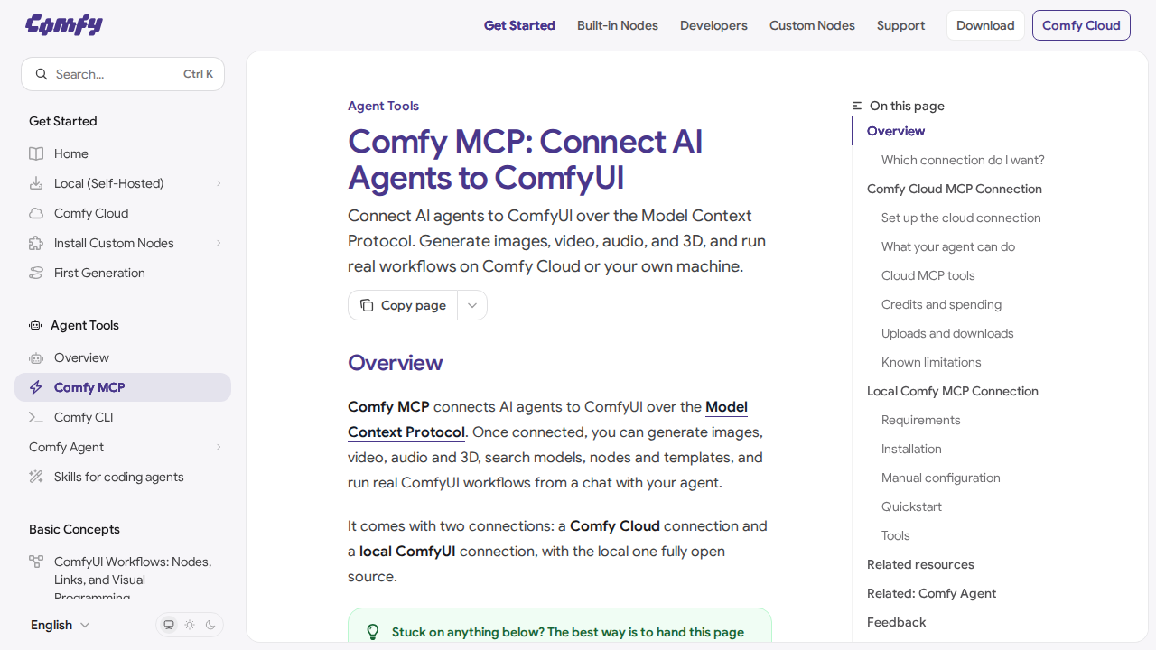Switch to light theme with the sun icon

(x=190, y=625)
